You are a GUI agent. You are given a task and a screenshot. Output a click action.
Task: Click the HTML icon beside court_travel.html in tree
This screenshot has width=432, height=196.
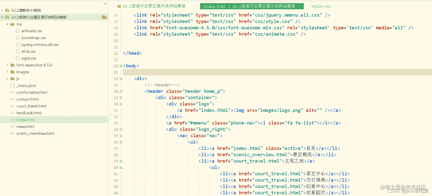click(x=12, y=106)
